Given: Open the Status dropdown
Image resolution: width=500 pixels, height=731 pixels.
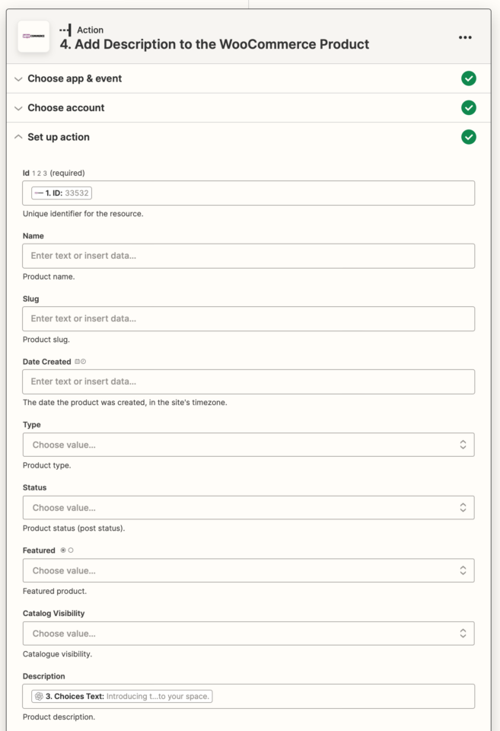Looking at the screenshot, I should coord(250,507).
